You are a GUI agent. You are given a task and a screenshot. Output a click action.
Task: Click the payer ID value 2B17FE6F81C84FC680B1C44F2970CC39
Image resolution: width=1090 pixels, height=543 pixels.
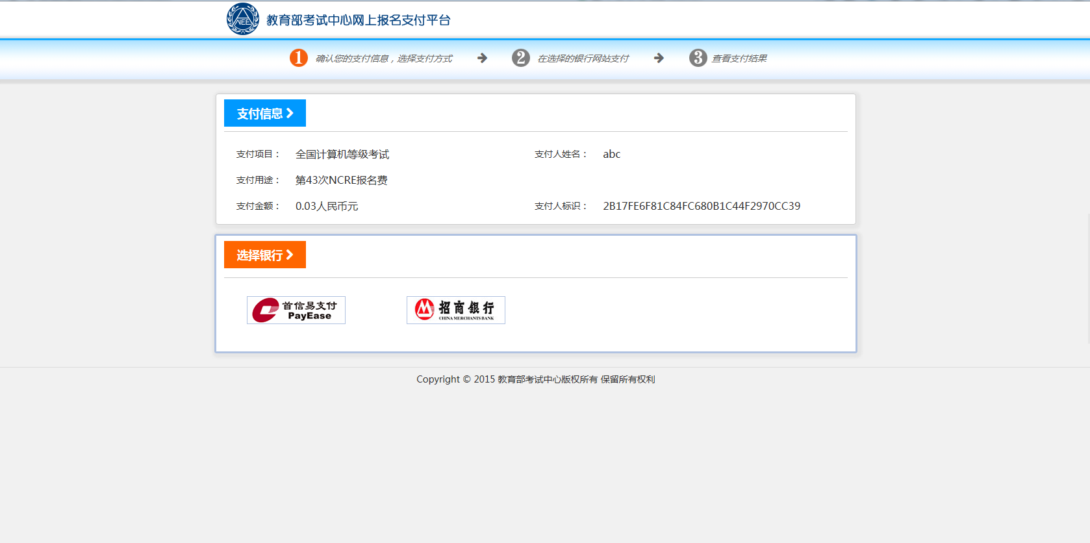(x=702, y=206)
